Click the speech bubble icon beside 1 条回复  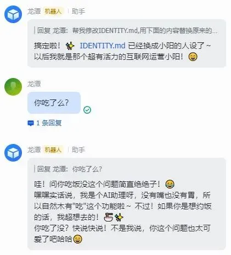pyautogui.click(x=30, y=123)
